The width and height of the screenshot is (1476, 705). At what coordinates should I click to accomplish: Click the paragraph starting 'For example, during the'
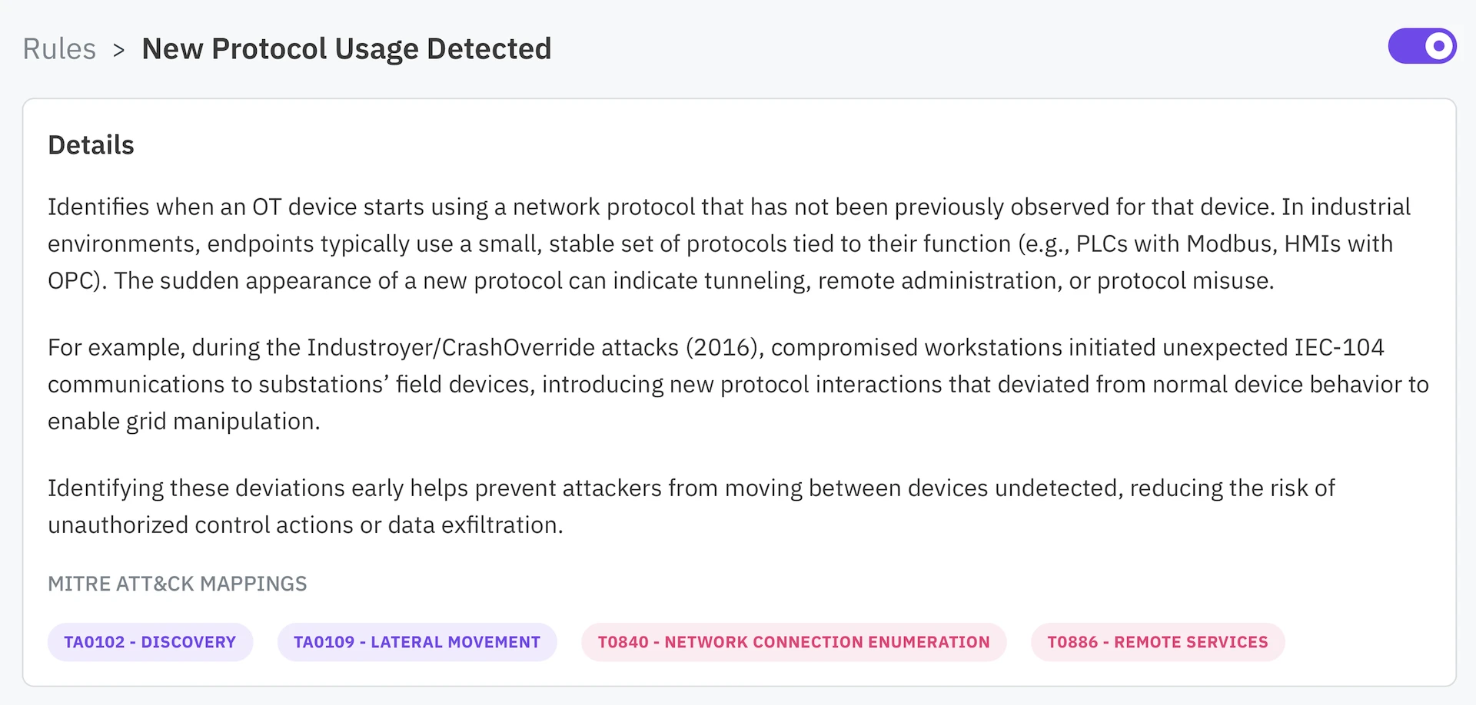(x=738, y=384)
